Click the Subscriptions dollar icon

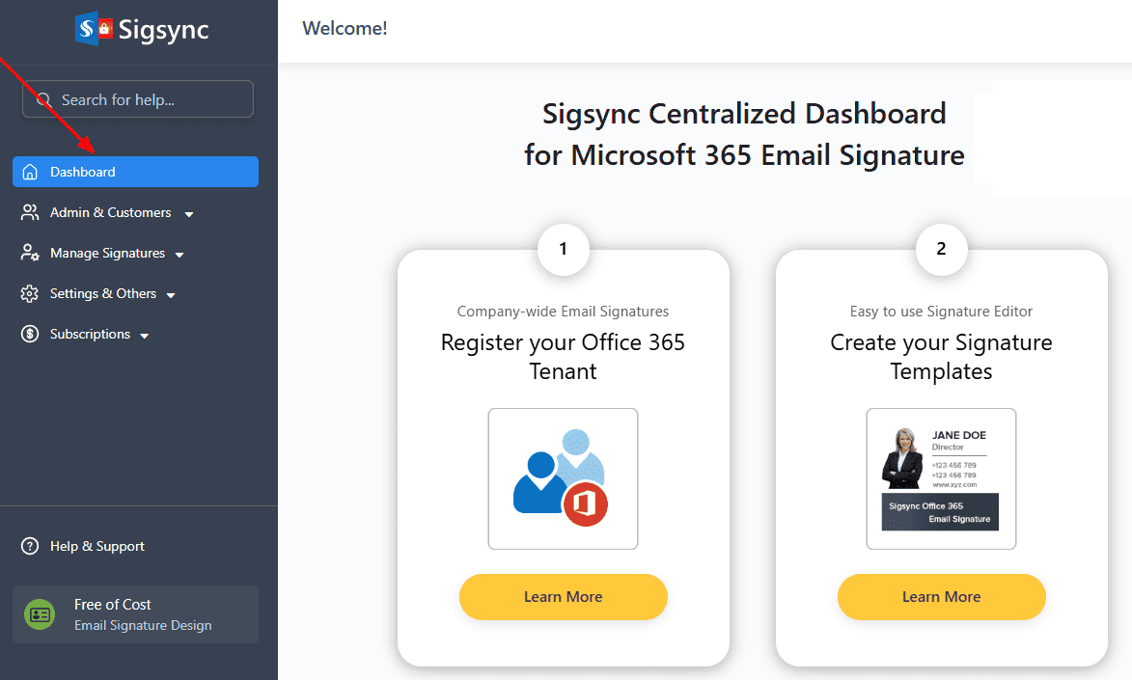click(30, 334)
